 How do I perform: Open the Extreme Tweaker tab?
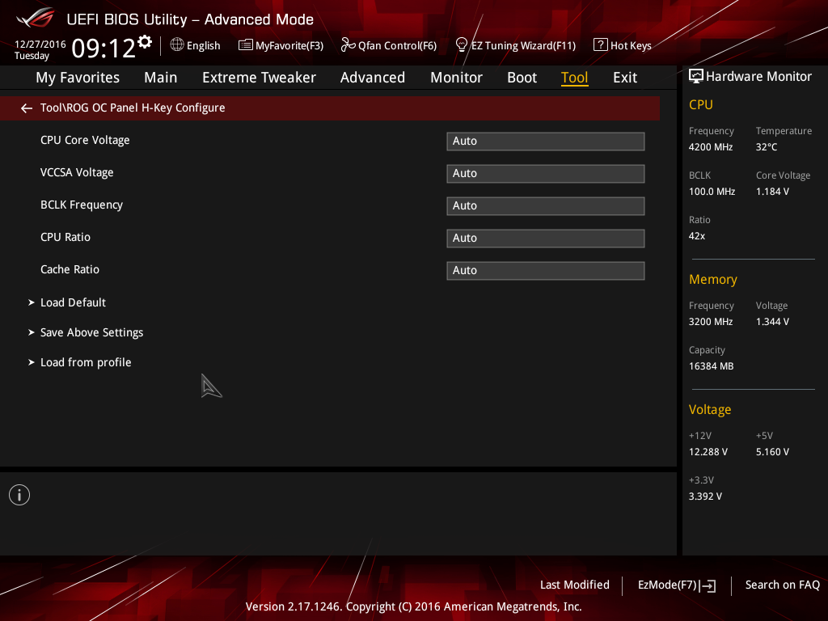click(259, 78)
